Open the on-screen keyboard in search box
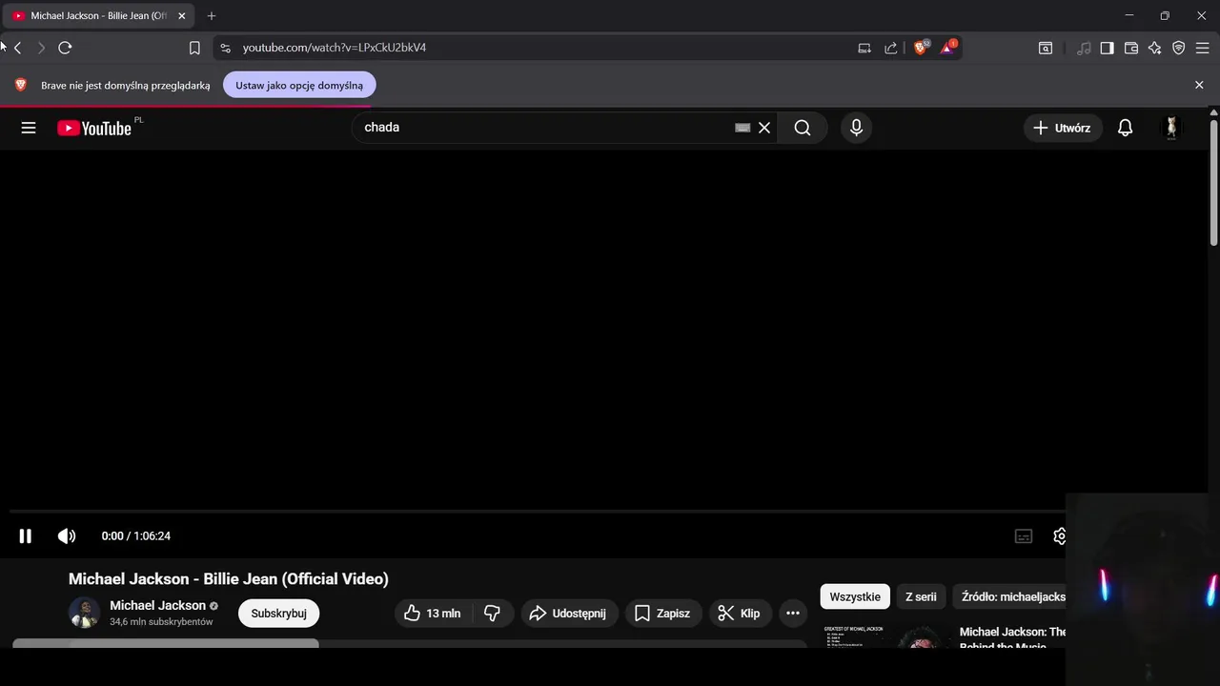This screenshot has width=1220, height=686. coord(742,128)
